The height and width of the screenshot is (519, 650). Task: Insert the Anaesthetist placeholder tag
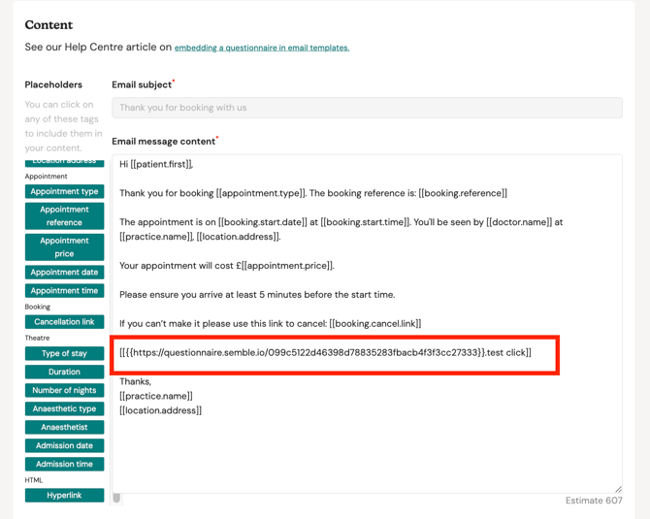click(64, 428)
